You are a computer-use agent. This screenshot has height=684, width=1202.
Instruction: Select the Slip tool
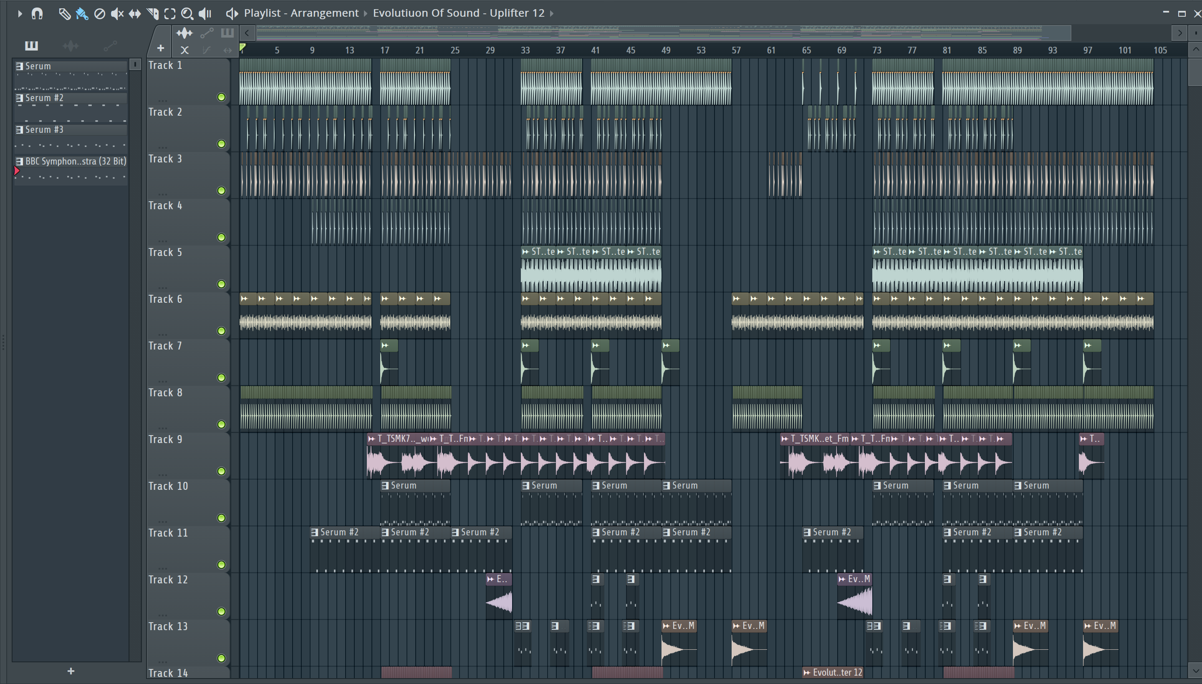135,14
